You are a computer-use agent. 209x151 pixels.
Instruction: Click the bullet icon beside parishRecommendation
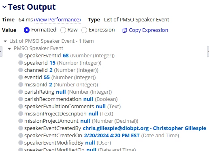click(21, 99)
